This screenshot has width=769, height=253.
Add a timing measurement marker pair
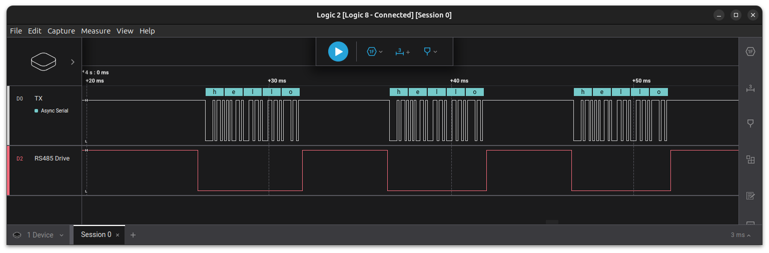402,51
